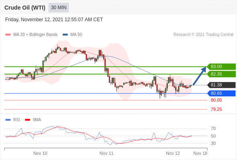Click the blue MA 50 legend swatch
Image resolution: width=237 pixels, height=160 pixels.
pos(65,35)
